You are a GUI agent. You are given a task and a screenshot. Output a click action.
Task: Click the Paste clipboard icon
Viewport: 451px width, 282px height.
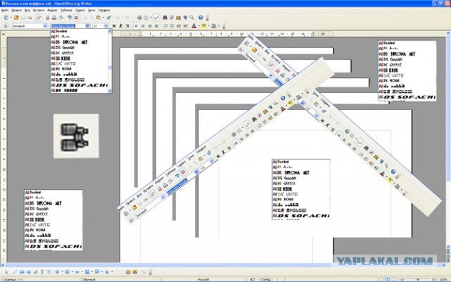(99, 18)
